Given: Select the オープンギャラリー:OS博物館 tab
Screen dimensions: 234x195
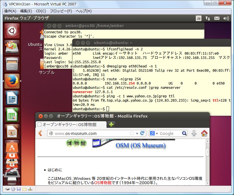Looking at the screenshot, I should coord(71,124).
